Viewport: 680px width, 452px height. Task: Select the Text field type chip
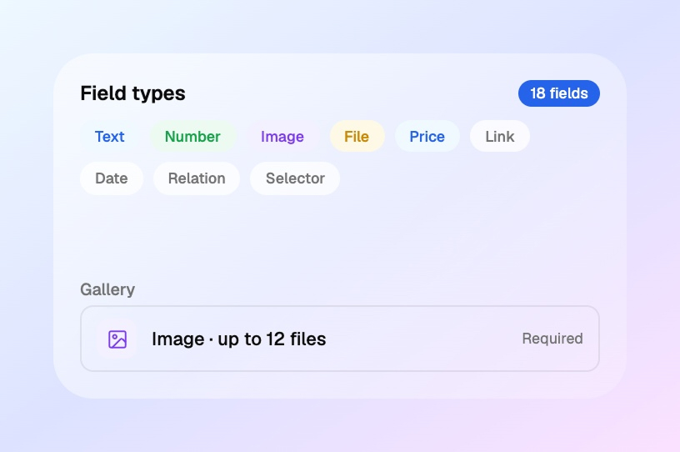(x=110, y=136)
